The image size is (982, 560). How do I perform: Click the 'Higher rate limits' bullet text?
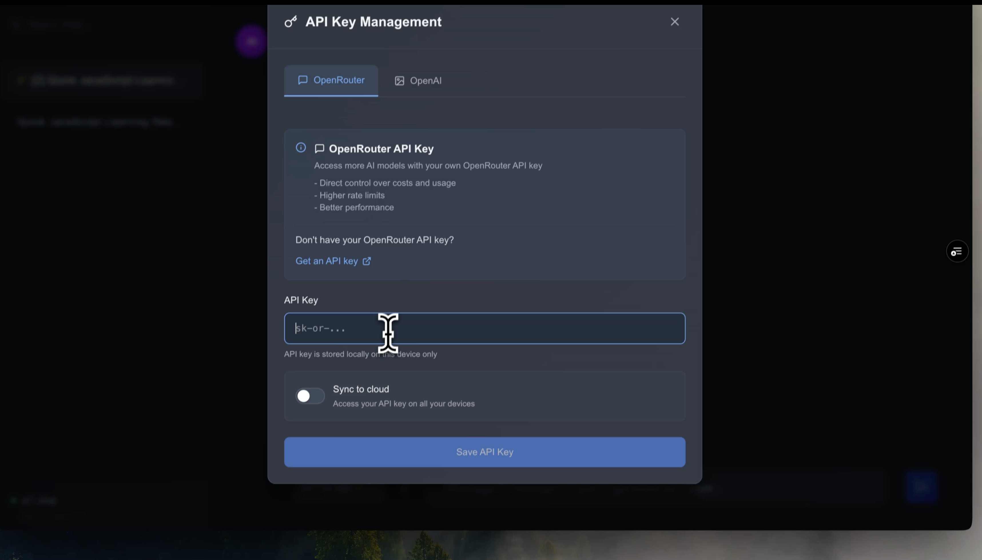(349, 195)
